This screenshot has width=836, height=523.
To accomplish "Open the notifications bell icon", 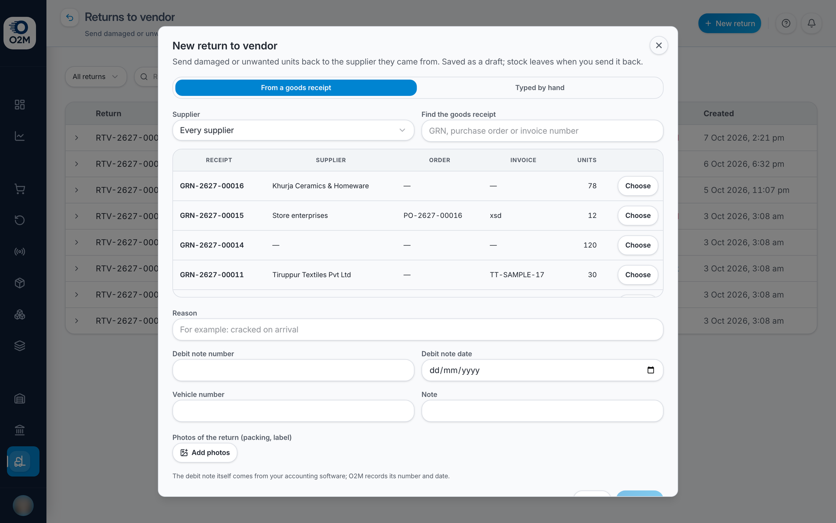I will point(812,23).
